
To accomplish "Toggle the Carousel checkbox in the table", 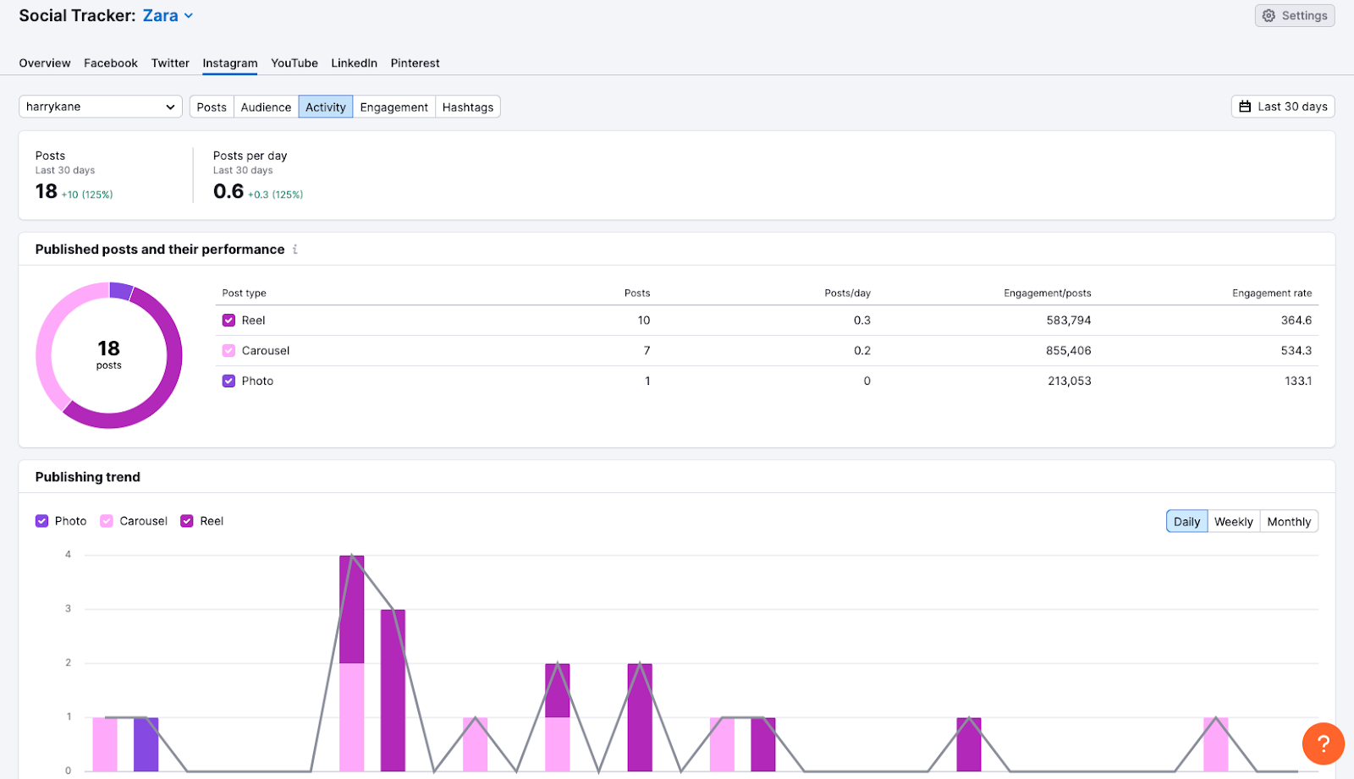I will point(228,351).
